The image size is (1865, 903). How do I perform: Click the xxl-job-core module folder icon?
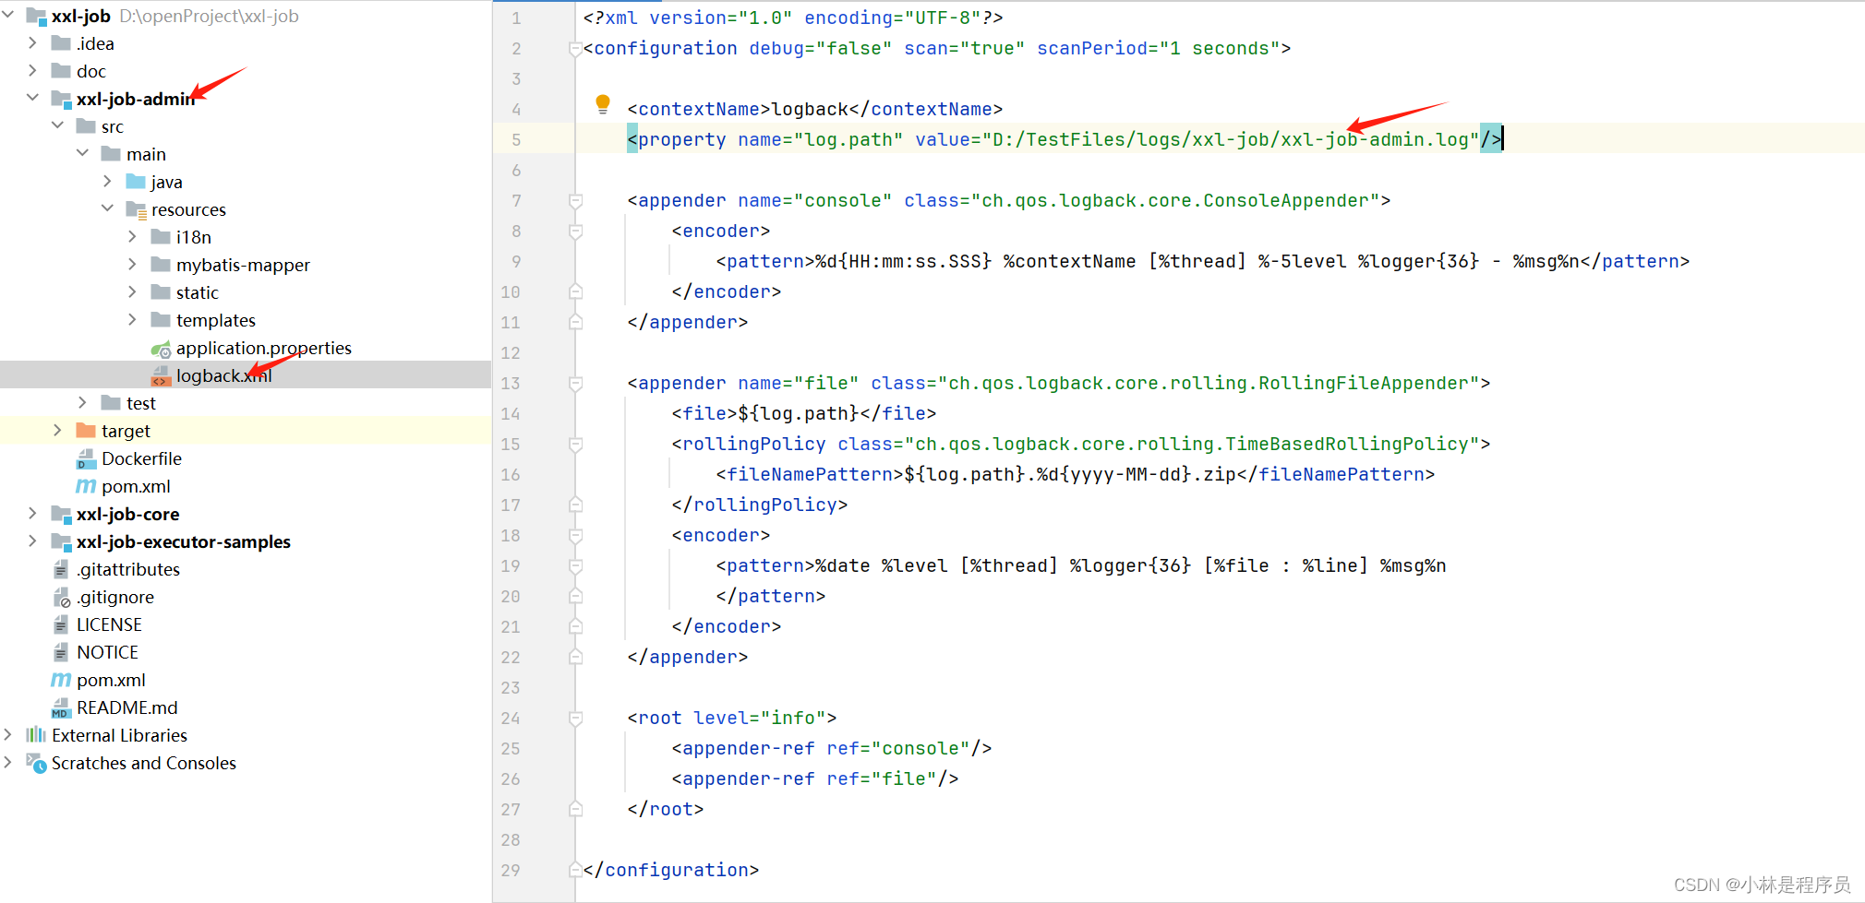click(x=61, y=514)
